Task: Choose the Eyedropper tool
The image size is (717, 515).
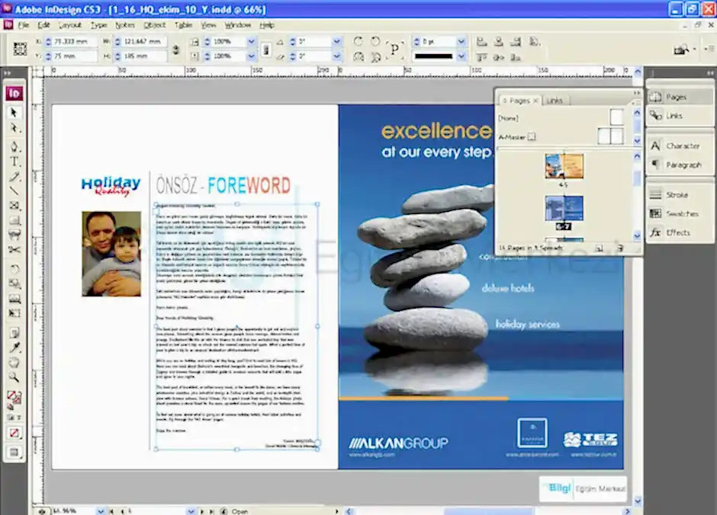Action: (x=14, y=347)
